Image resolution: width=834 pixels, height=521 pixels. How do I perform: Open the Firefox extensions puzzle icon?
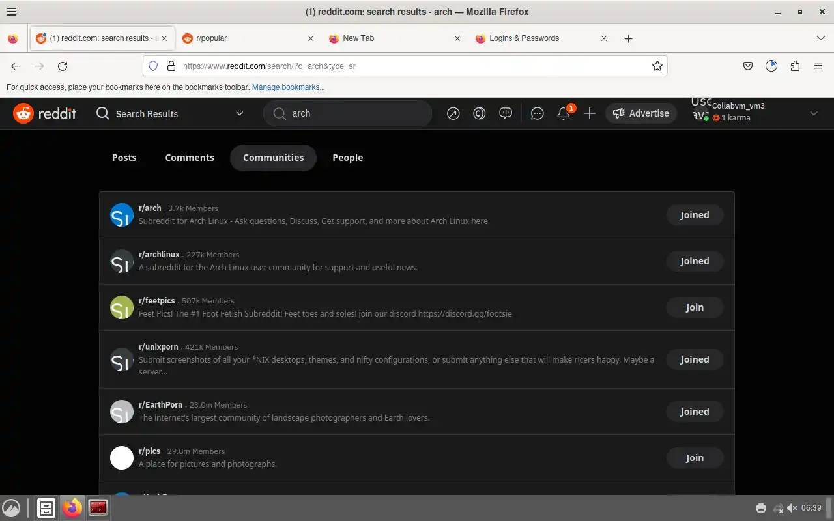(x=795, y=66)
